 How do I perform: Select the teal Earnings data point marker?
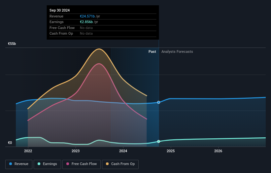158,141
